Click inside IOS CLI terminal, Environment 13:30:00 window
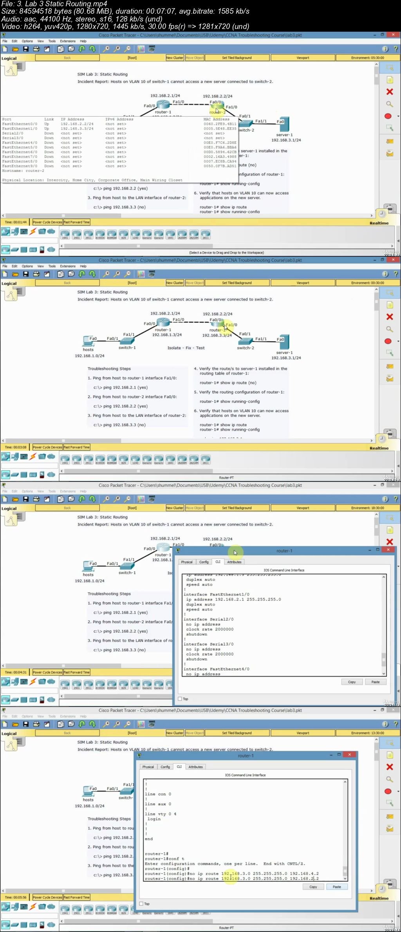This screenshot has width=401, height=932. (x=244, y=830)
